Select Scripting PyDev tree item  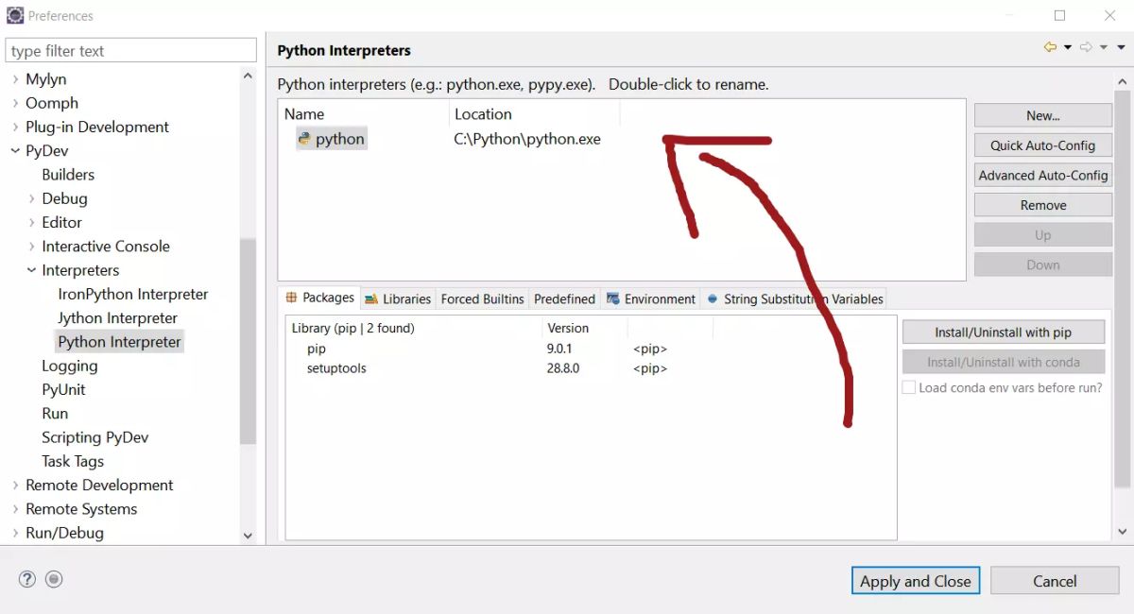[x=94, y=437]
